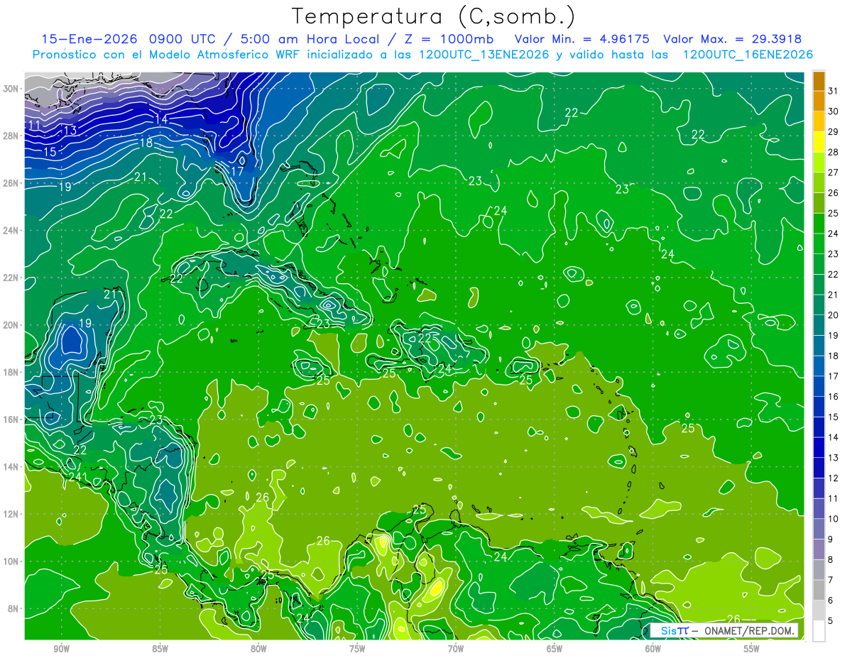Click the legend value '29'

[x=833, y=132]
